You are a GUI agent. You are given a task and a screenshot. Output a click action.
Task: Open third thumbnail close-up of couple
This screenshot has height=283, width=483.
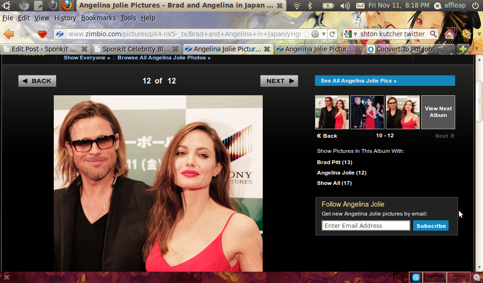pos(403,112)
